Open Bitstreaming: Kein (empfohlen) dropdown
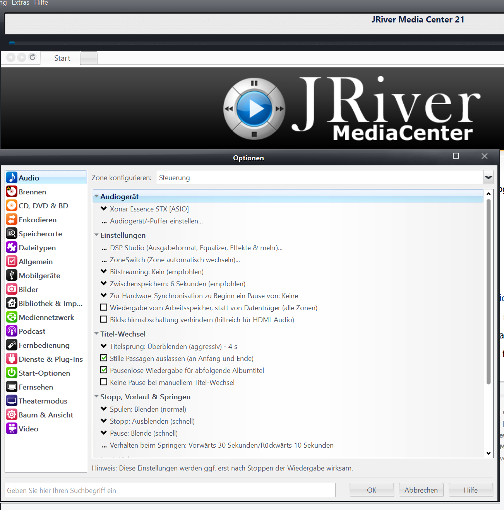The image size is (504, 510). click(x=104, y=271)
